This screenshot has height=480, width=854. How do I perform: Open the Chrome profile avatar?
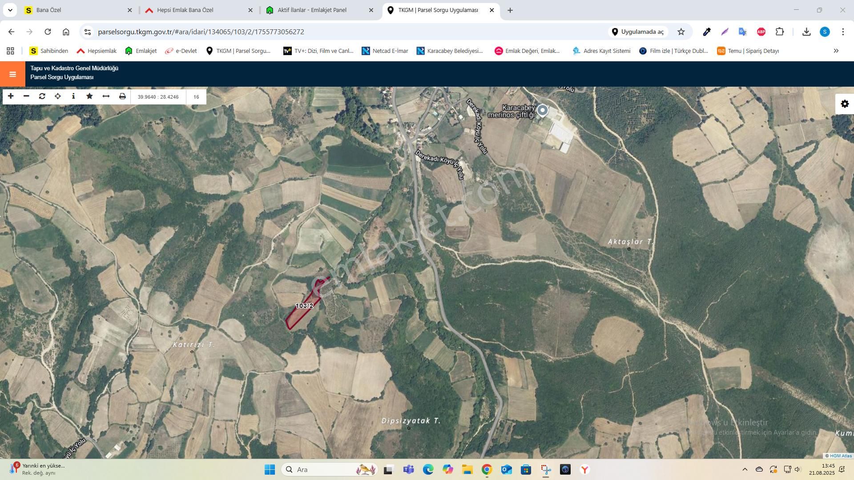825,32
